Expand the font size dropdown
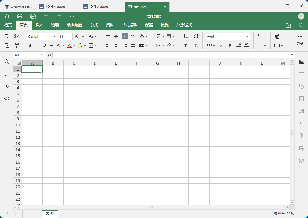 (70, 36)
